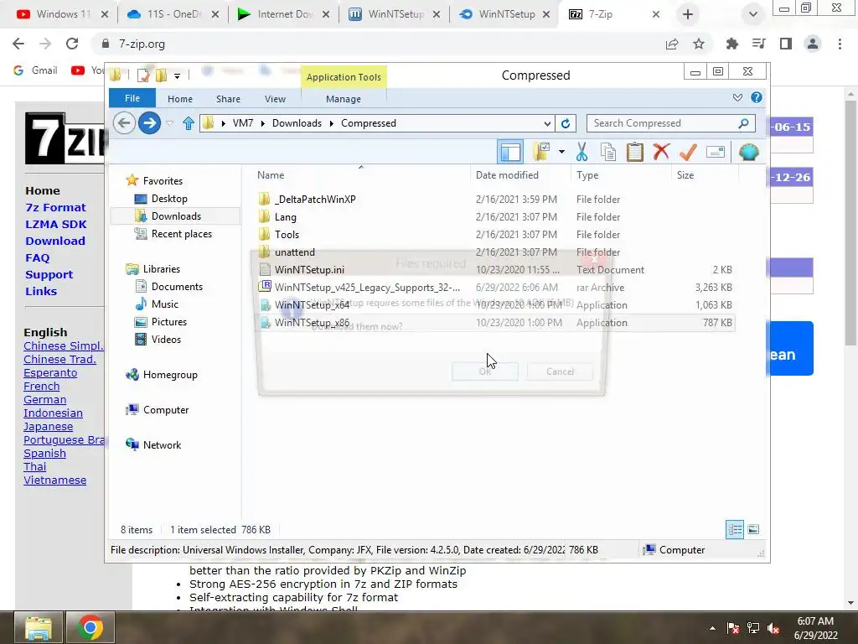The width and height of the screenshot is (858, 644).
Task: Select Computer in navigation pane
Action: [x=165, y=410]
